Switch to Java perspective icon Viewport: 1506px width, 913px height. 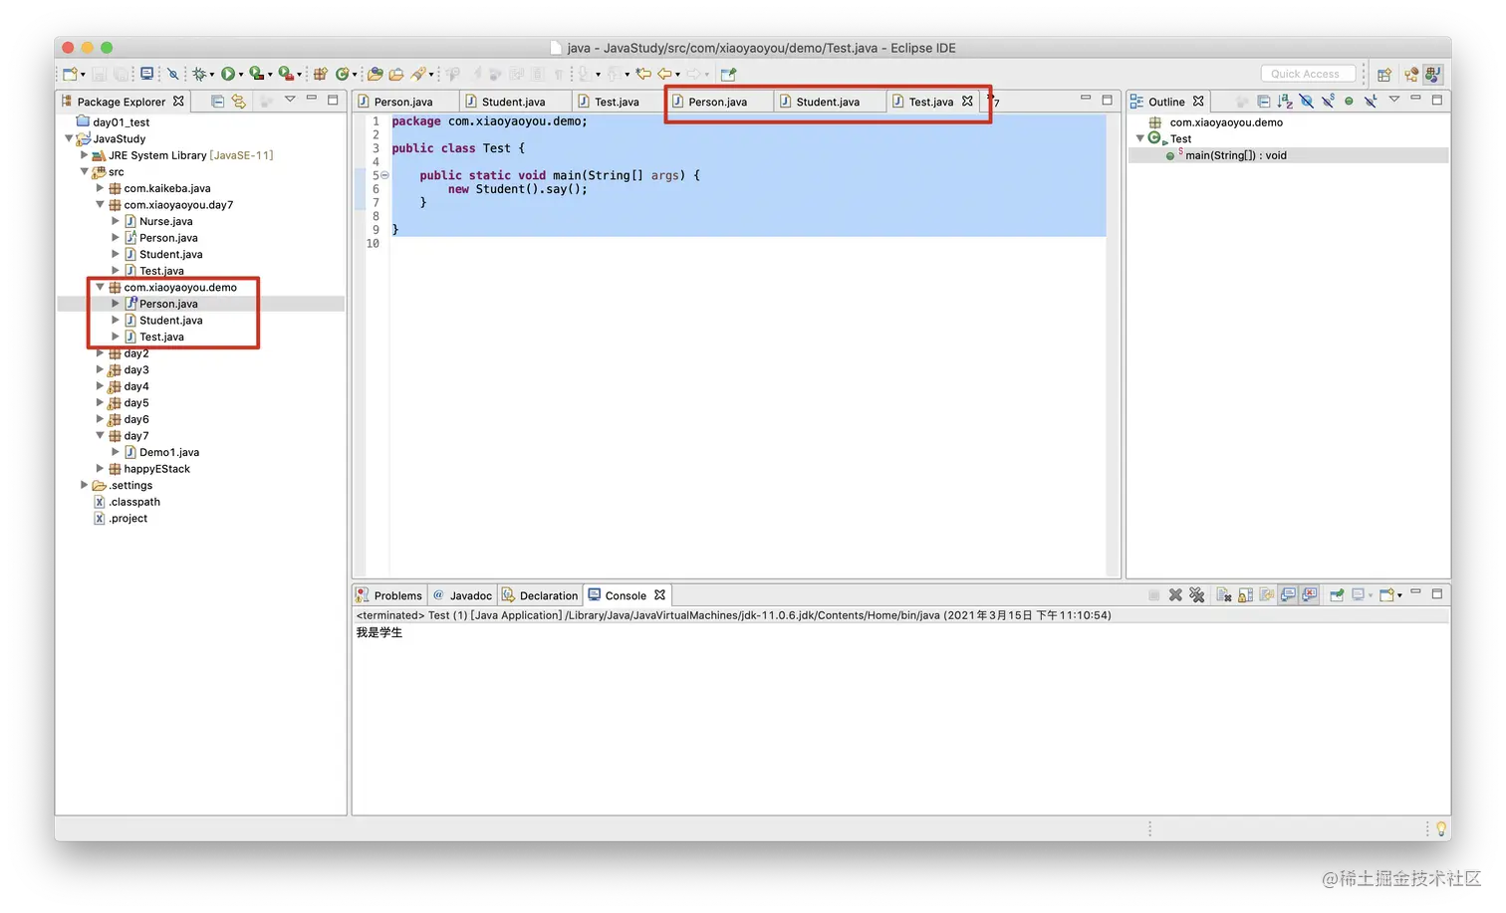point(1433,74)
